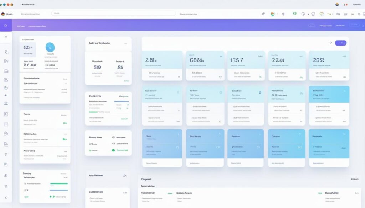Toggle the green switch in the left Sald card
365x208 pixels.
click(65, 139)
